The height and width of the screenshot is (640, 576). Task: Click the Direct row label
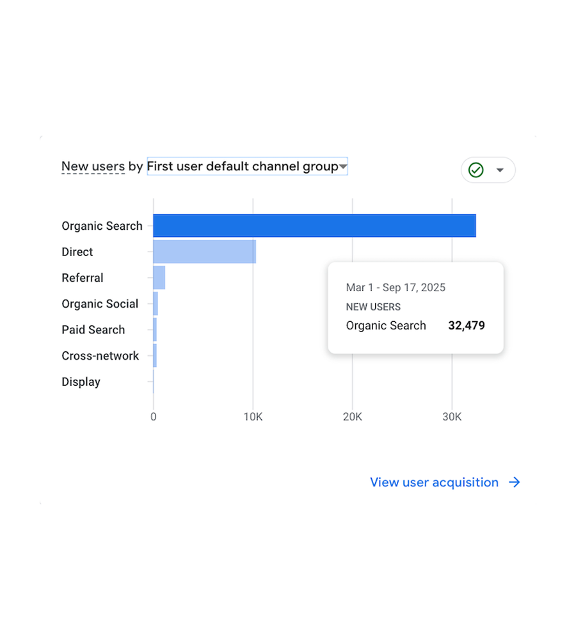click(77, 252)
